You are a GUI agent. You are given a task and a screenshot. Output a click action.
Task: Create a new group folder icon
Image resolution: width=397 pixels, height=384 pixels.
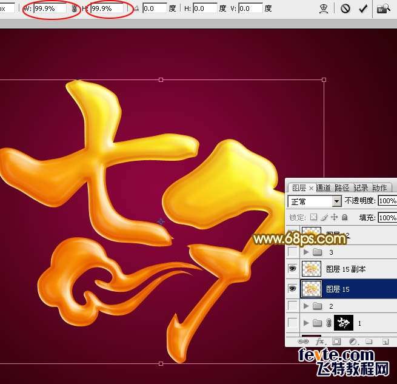369,342
